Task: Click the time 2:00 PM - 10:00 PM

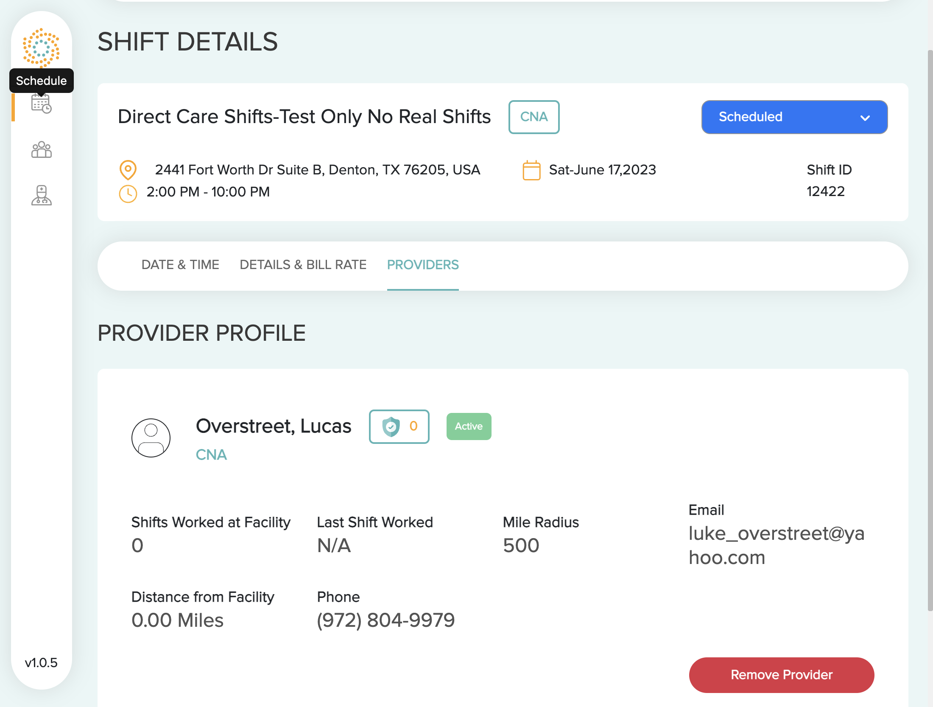Action: coord(208,192)
